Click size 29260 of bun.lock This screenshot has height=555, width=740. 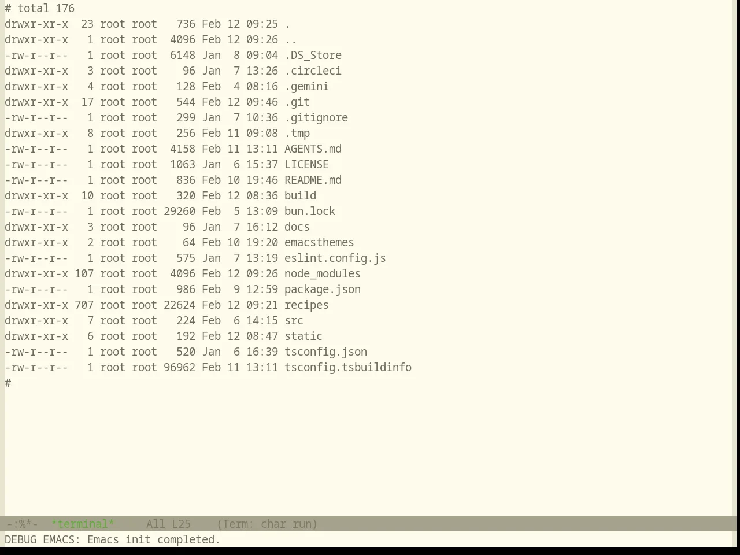tap(179, 211)
